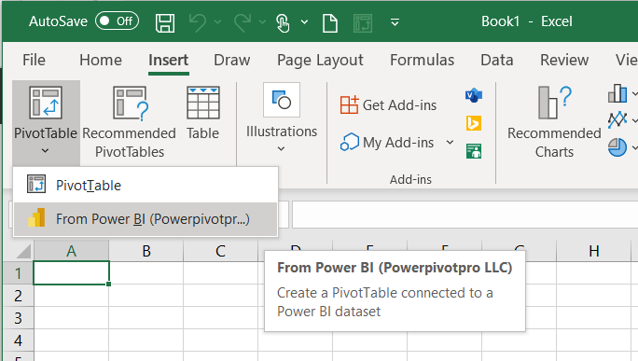Open the Redo history dropdown arrow
The image size is (638, 361).
click(x=262, y=22)
